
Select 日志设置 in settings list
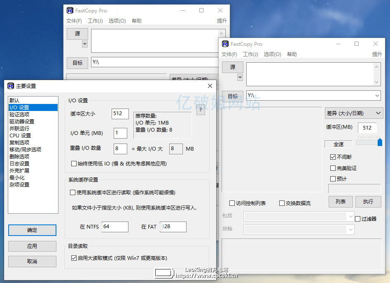click(x=33, y=163)
